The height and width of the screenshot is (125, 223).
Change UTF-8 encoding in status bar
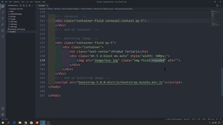[x=194, y=119]
